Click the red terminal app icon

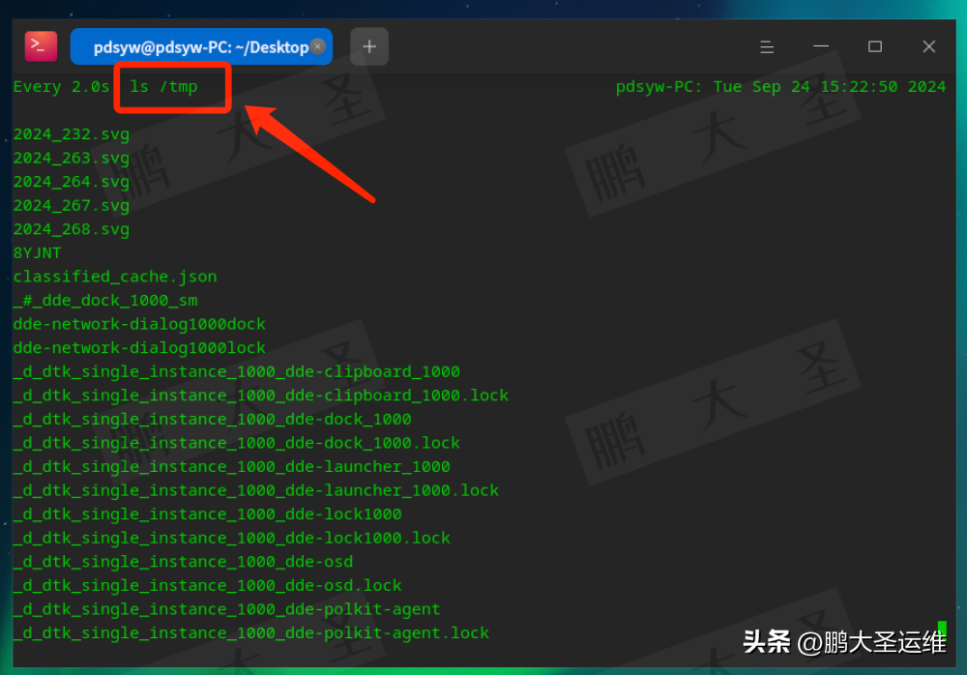[x=41, y=46]
